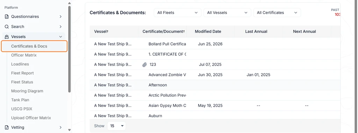The image size is (358, 133).
Task: Click the 123 document name
Action: pyautogui.click(x=153, y=64)
